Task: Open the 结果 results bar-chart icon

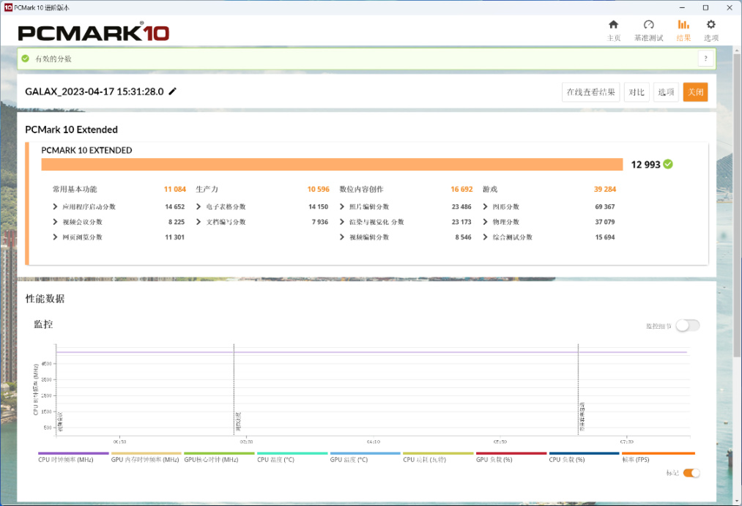Action: pyautogui.click(x=683, y=25)
